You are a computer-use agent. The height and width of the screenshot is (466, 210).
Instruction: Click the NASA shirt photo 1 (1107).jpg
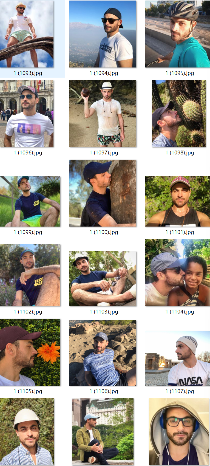point(178,358)
